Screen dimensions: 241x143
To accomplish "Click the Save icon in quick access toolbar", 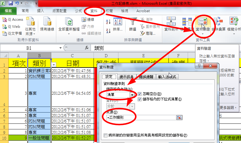I will click(10, 3).
